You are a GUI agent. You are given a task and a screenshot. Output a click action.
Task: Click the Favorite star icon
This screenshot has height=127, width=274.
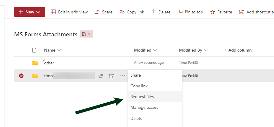pos(213,12)
